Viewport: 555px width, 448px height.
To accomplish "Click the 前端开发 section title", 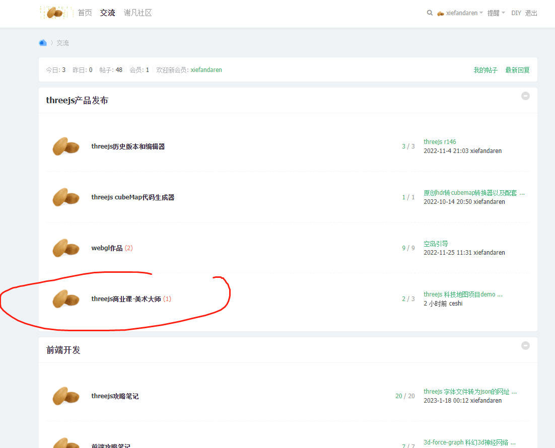I will 63,350.
